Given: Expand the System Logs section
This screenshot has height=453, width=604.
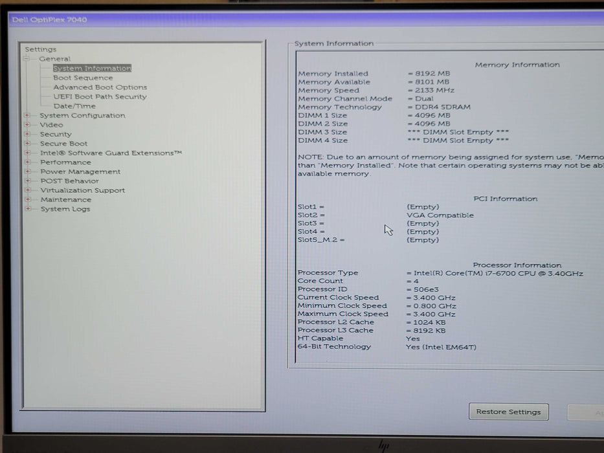Looking at the screenshot, I should (x=27, y=209).
